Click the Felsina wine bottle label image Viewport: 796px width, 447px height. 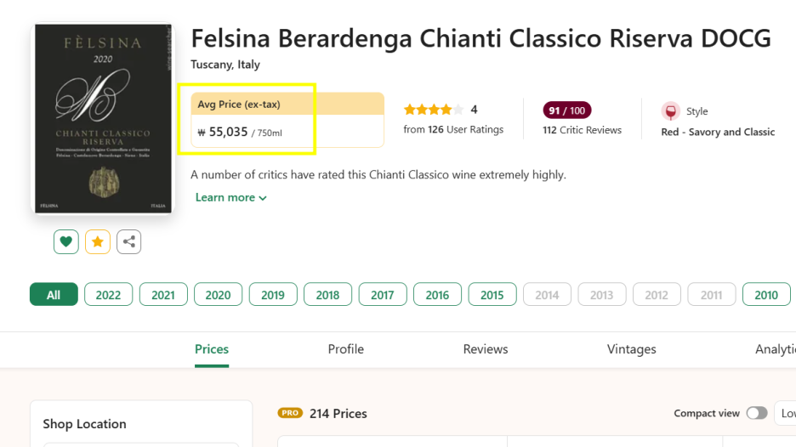(103, 118)
